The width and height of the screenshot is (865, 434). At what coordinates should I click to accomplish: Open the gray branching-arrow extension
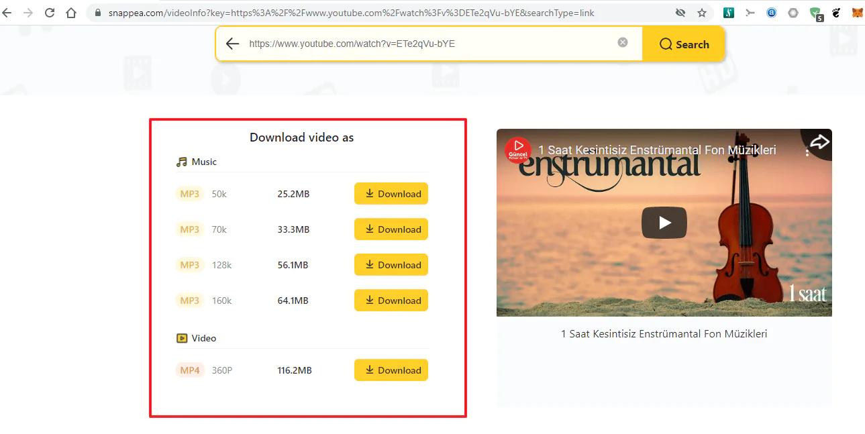coord(750,13)
